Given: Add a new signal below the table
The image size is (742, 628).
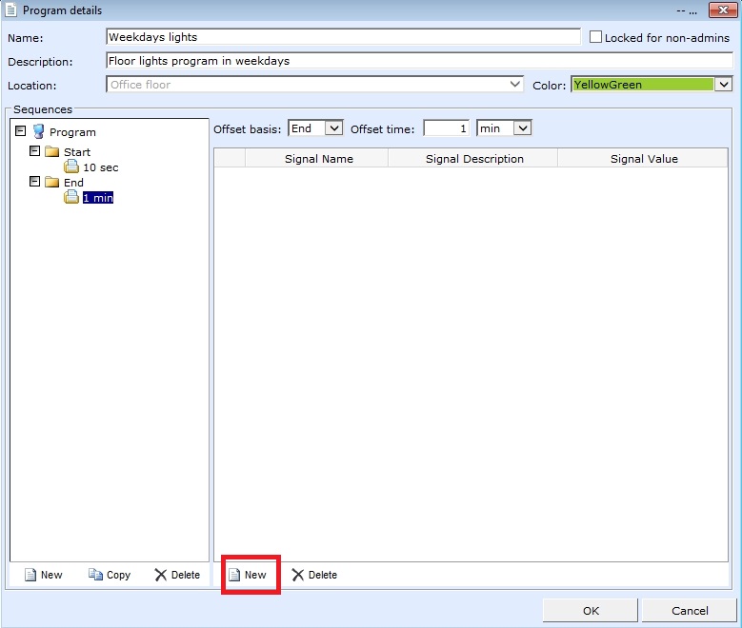Looking at the screenshot, I should (248, 575).
